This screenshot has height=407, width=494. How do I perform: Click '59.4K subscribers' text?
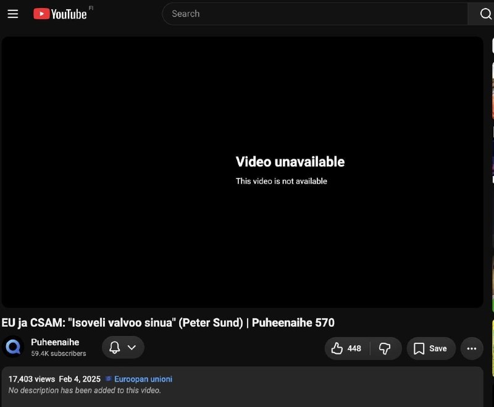pos(59,353)
